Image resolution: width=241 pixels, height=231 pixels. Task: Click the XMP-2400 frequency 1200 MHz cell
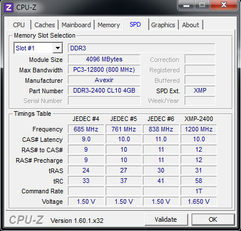click(x=199, y=129)
